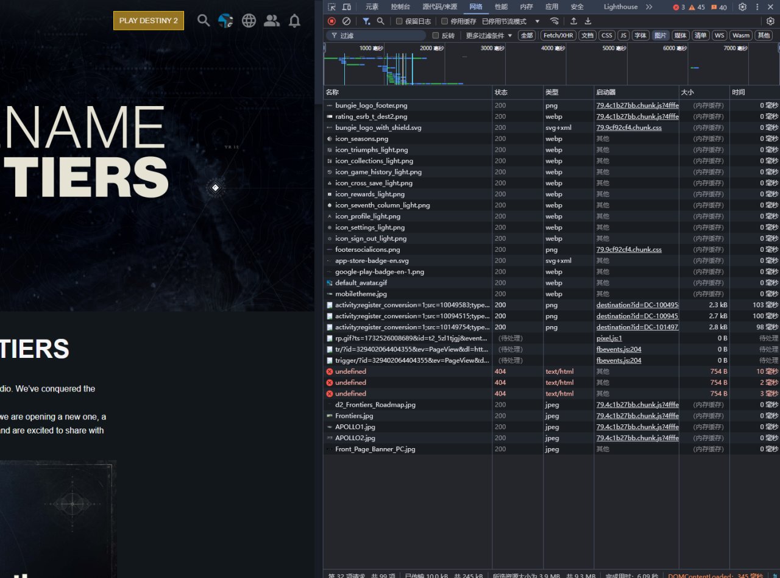
Task: Sort by the 名称 column header
Action: coord(408,92)
